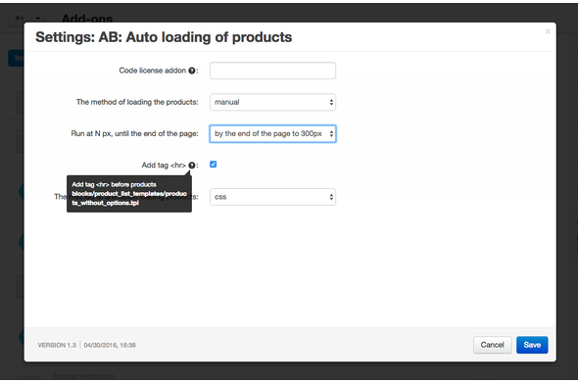Click the back arrow behind the dialog
Image resolution: width=578 pixels, height=383 pixels.
click(x=20, y=18)
